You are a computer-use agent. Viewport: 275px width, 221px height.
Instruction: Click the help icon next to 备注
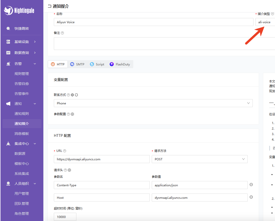point(62,33)
